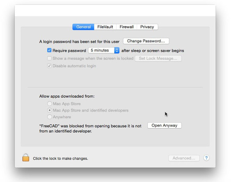Click the Set Lock Message button
The height and width of the screenshot is (182, 231).
(x=158, y=59)
